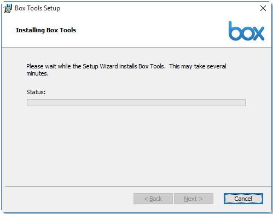Viewport: 273px width, 214px height.
Task: Click the separator line above the buttons
Action: point(138,187)
